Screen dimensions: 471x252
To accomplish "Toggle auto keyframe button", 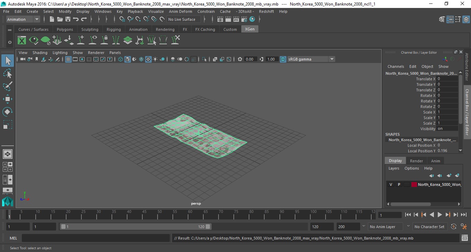I will [x=454, y=227].
